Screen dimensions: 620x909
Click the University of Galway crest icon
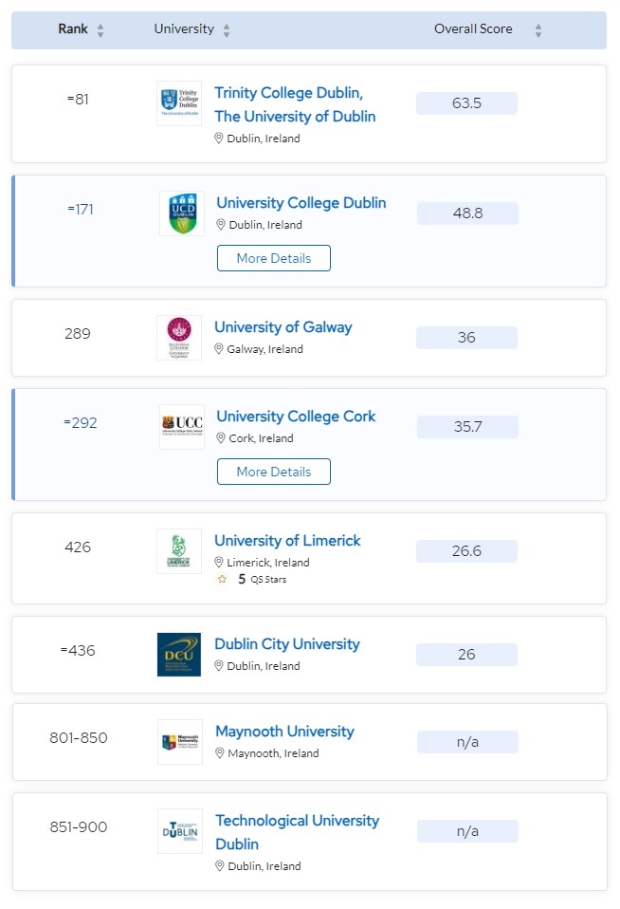click(180, 336)
